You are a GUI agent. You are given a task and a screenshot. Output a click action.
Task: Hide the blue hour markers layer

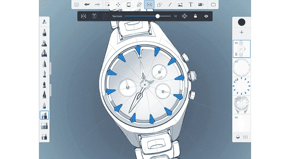(x=236, y=80)
